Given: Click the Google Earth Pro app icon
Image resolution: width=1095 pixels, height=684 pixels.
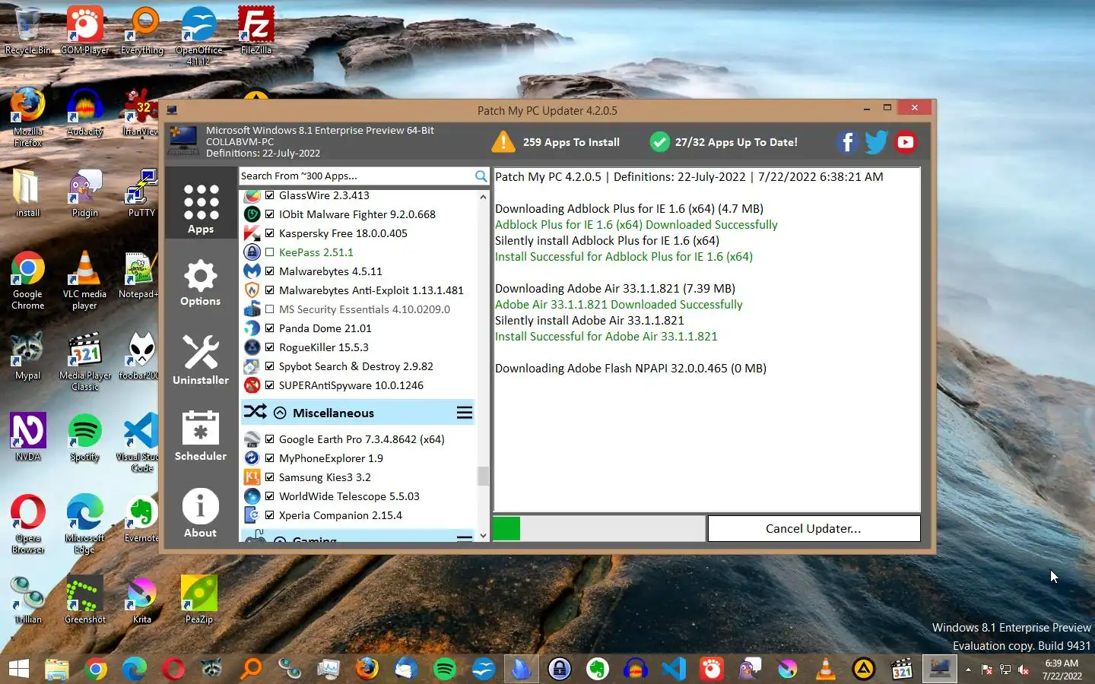Looking at the screenshot, I should pyautogui.click(x=252, y=439).
